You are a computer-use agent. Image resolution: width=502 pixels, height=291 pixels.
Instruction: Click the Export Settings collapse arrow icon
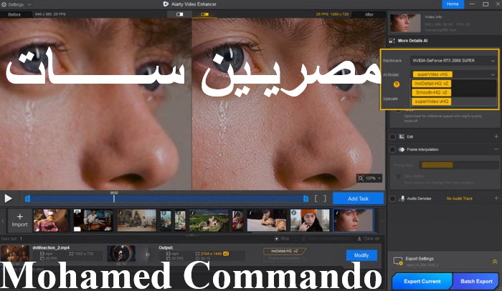493,262
